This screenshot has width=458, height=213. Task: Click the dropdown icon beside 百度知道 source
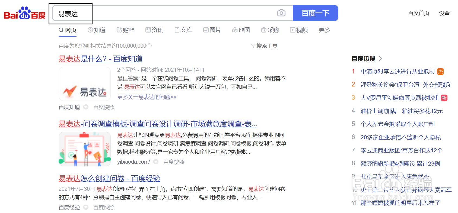[86, 107]
